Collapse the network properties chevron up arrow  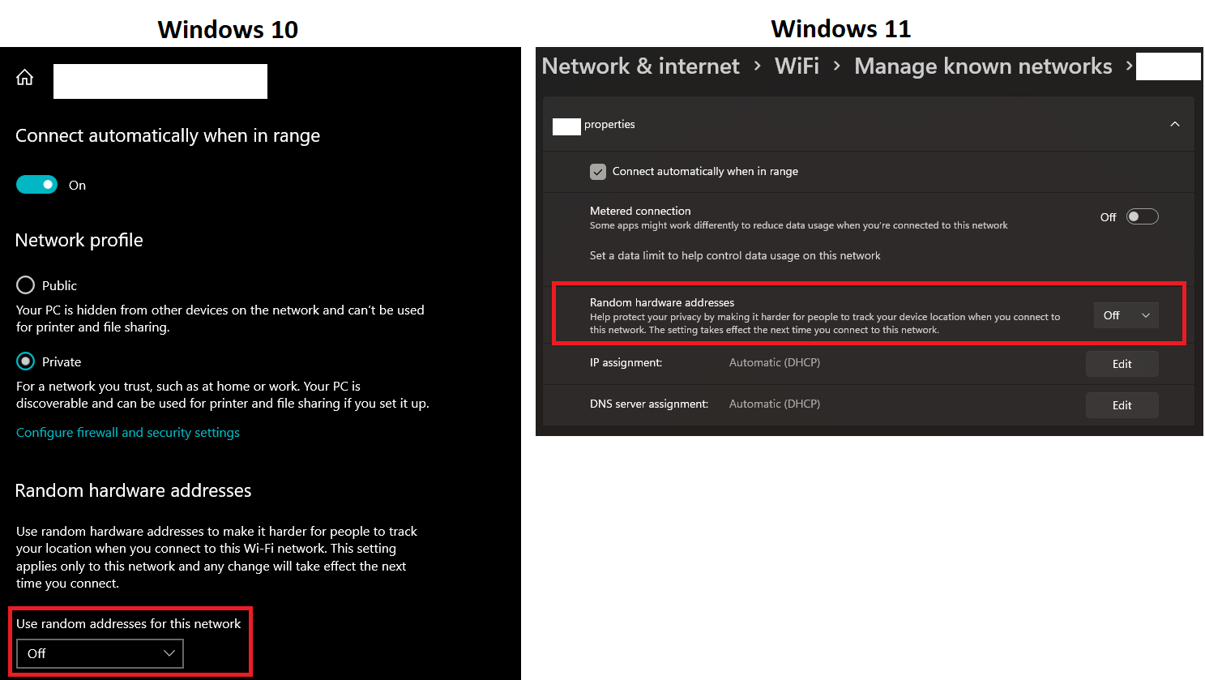tap(1174, 124)
